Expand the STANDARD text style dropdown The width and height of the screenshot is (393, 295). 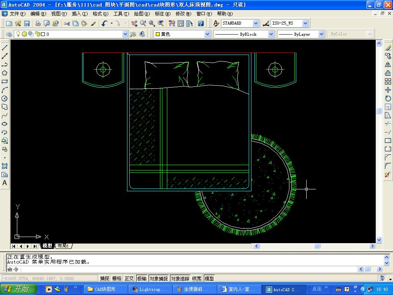coord(256,23)
